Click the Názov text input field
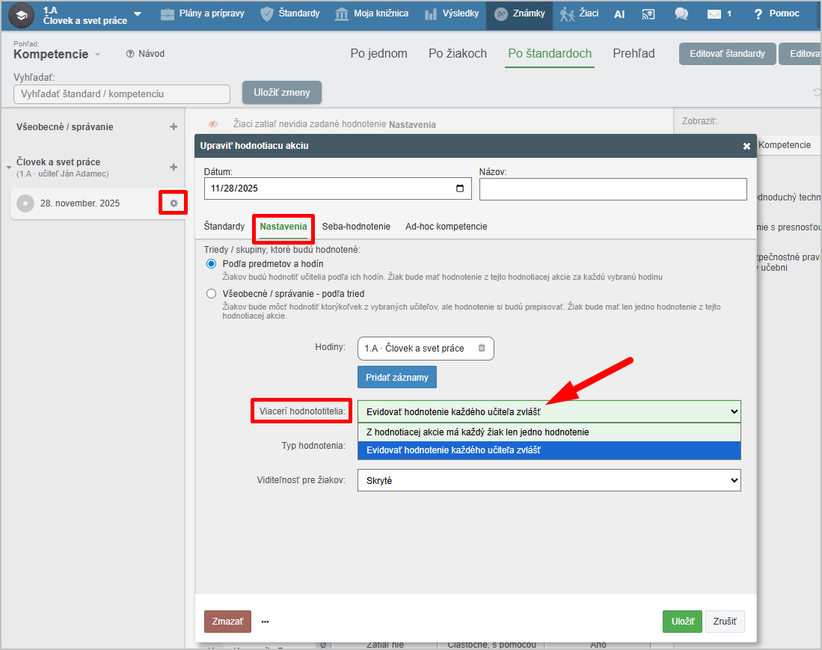This screenshot has height=650, width=822. (613, 189)
